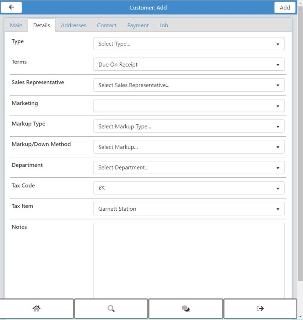
Task: Select the sign out icon at bottom right
Action: [260, 308]
